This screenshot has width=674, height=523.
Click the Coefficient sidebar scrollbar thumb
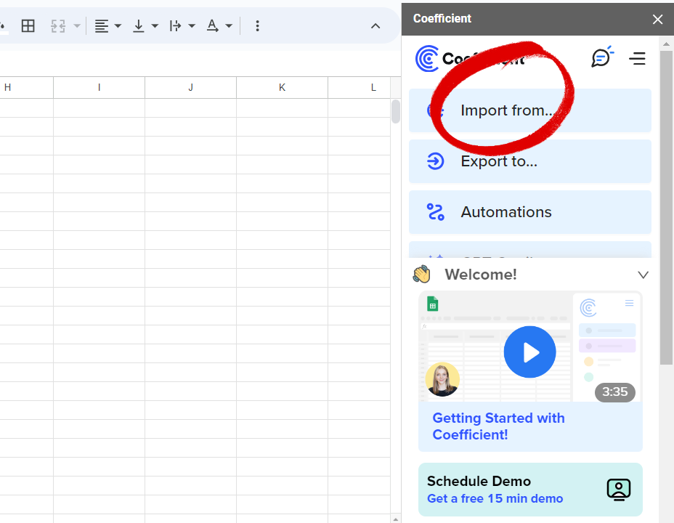pos(666,208)
